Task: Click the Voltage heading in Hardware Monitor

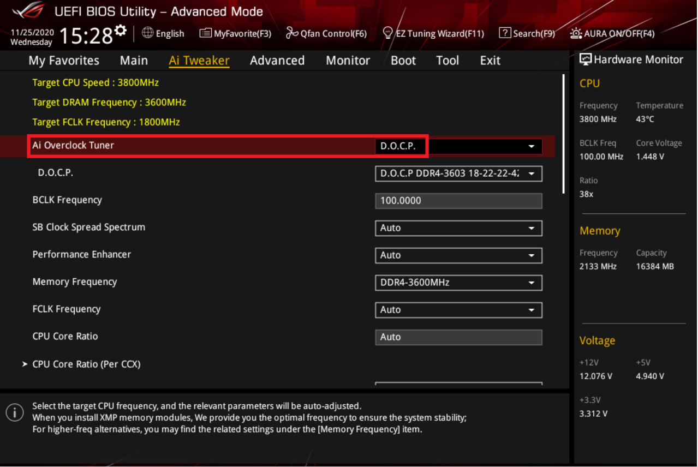Action: click(x=598, y=340)
